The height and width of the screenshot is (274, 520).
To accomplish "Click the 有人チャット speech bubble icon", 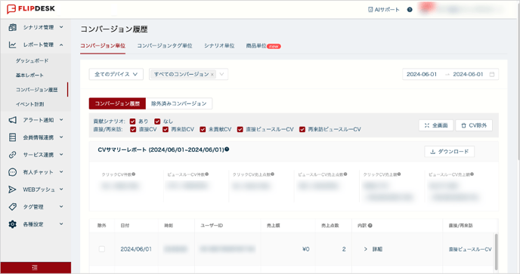I will point(13,172).
